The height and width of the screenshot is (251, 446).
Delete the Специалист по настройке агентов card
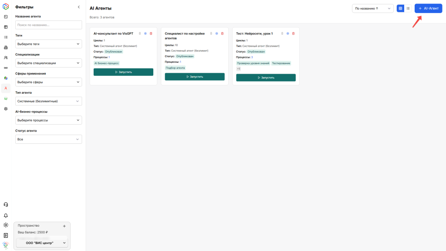222,34
